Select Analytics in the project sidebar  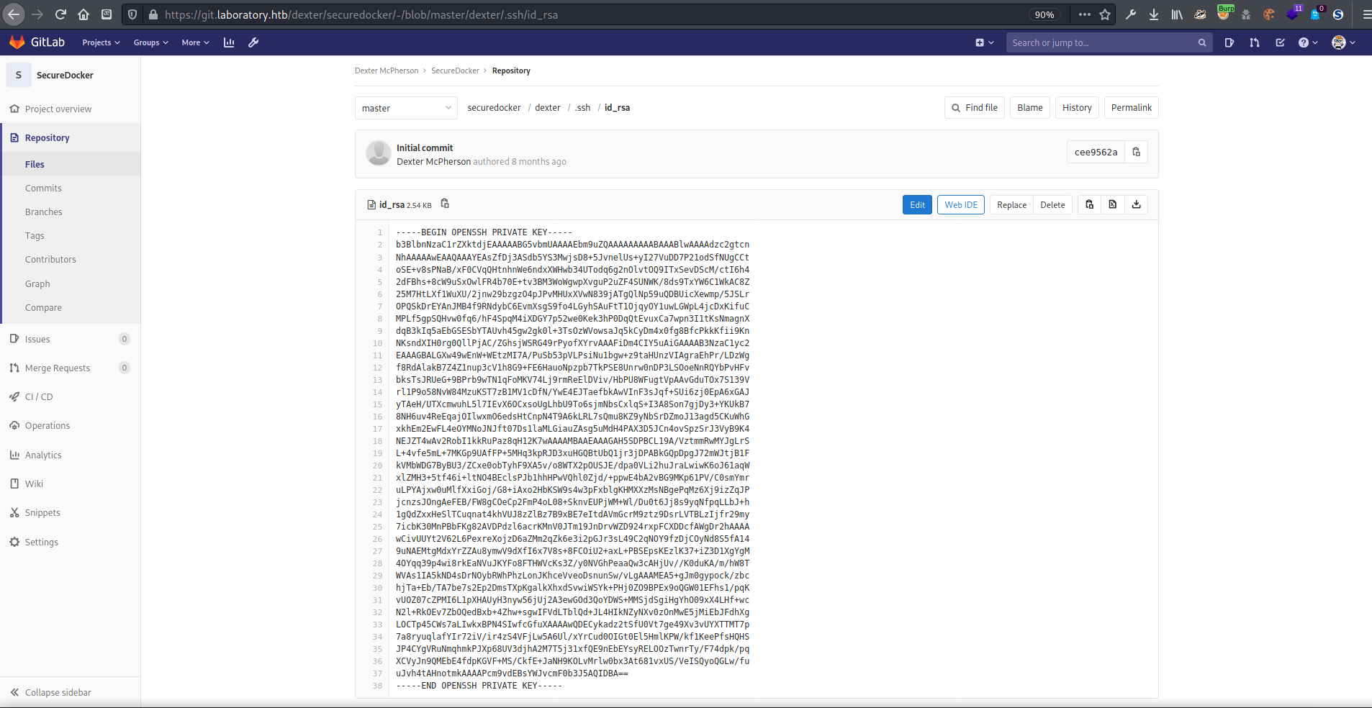pyautogui.click(x=43, y=454)
